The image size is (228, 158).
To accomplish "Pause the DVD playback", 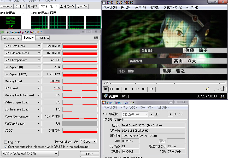I will coord(112,89).
